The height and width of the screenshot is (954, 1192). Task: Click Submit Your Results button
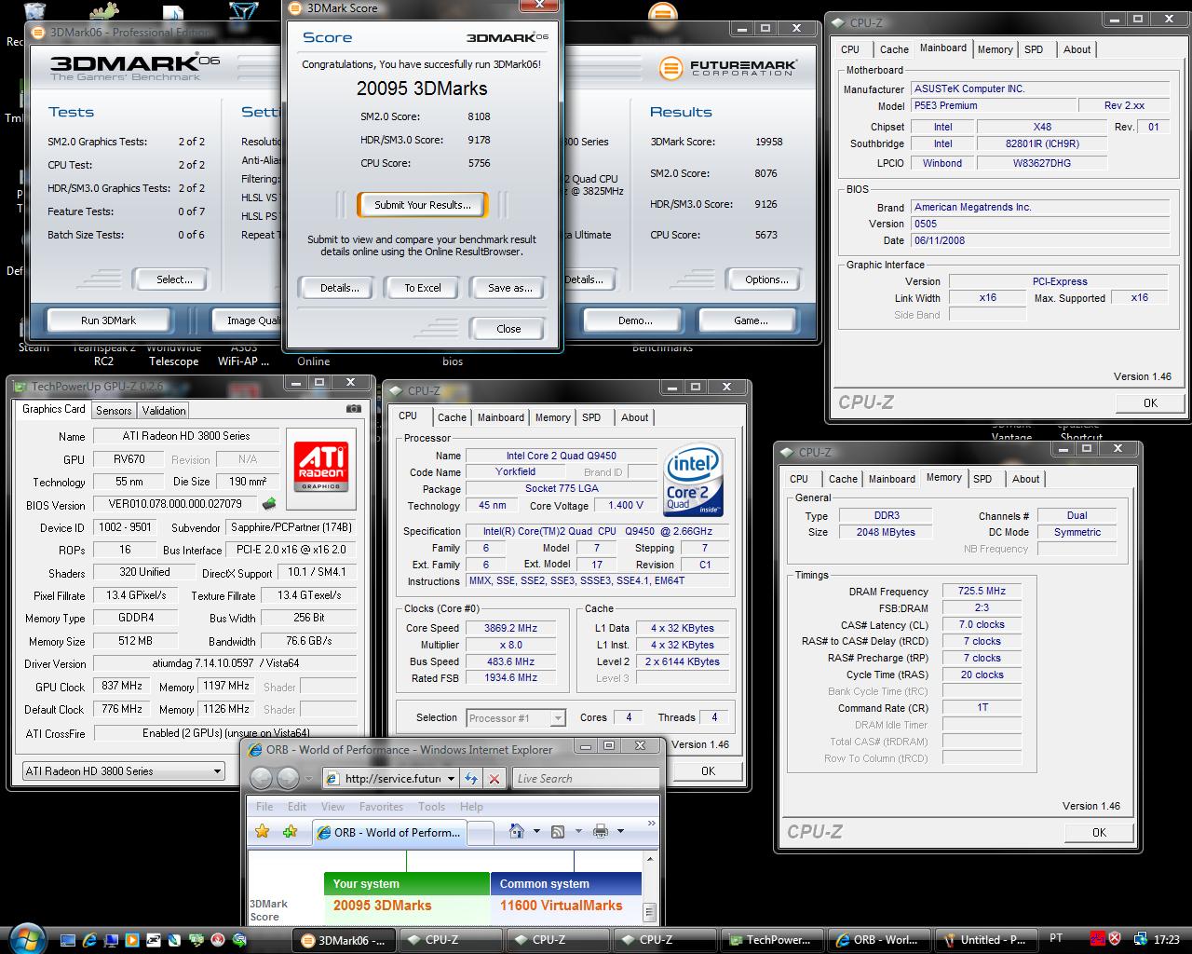coord(423,205)
